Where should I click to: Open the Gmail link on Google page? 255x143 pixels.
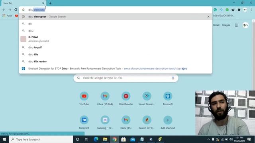pos(216,25)
